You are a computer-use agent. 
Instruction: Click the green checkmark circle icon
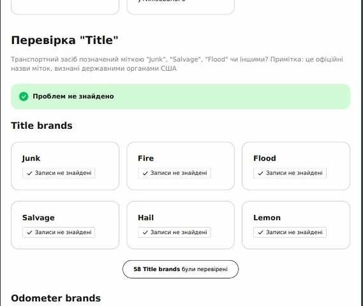coord(24,96)
